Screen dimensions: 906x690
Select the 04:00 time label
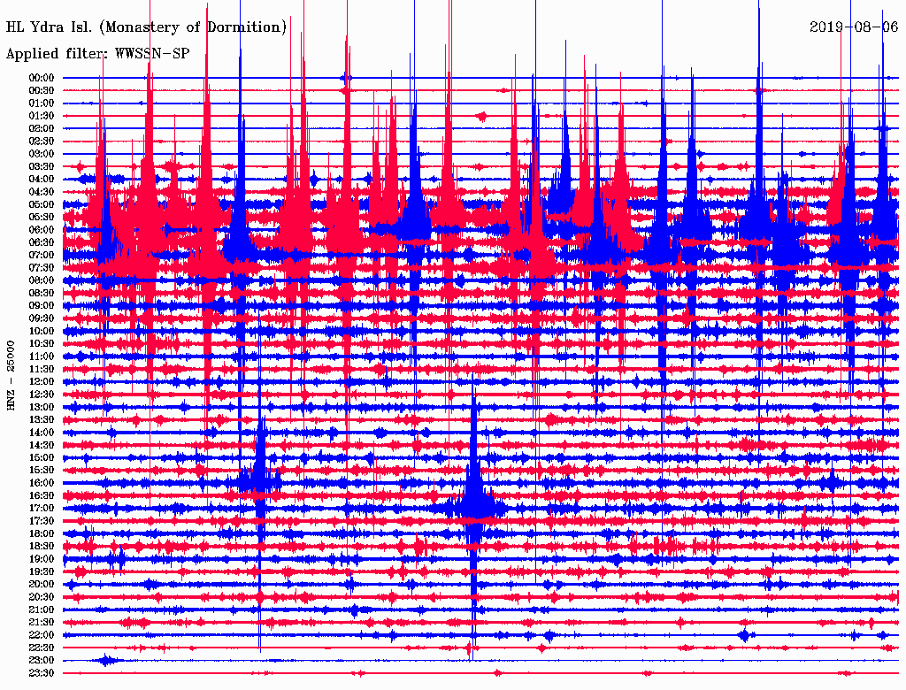click(42, 180)
